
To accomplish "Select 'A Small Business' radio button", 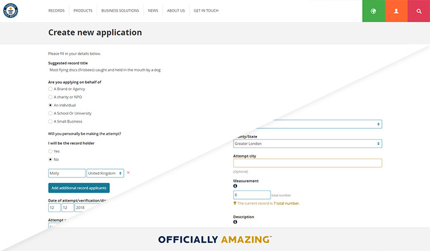I will pyautogui.click(x=50, y=122).
